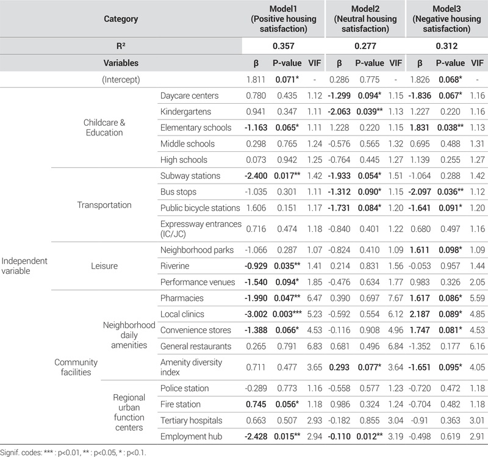488x457 pixels.
Task: Click the R² value 0.357
Action: [x=283, y=46]
